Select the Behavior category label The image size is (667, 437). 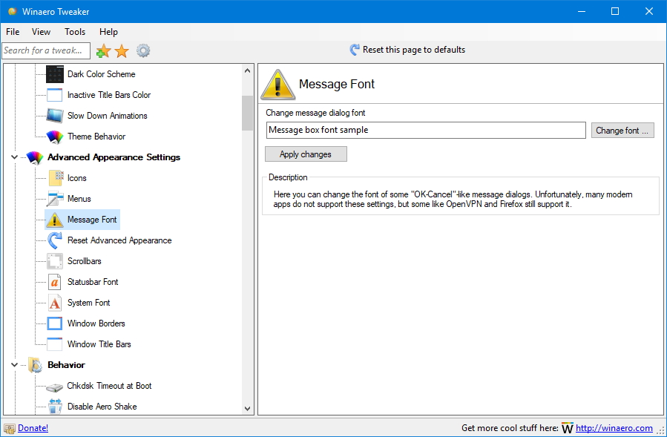(66, 365)
